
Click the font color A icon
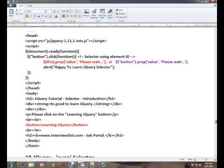tap(56, 16)
